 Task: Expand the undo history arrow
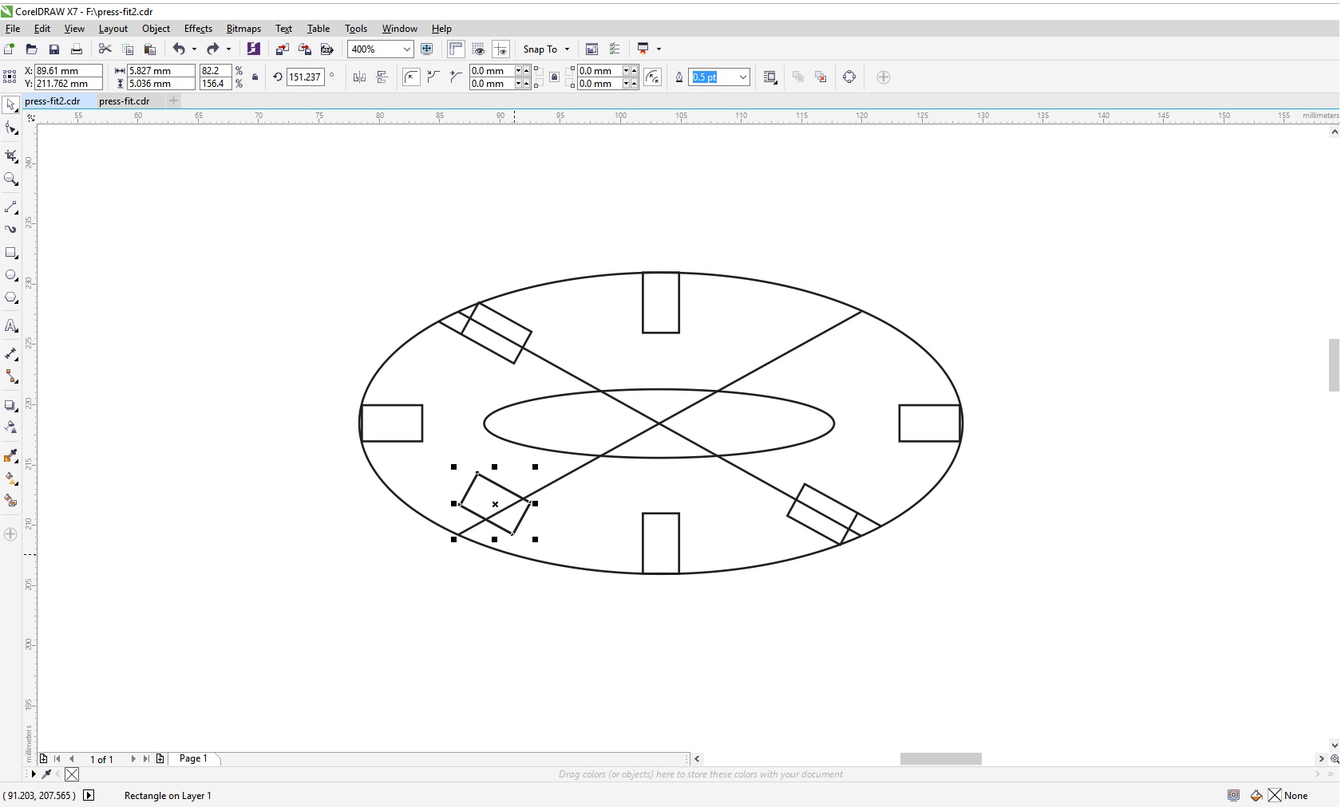coord(194,49)
